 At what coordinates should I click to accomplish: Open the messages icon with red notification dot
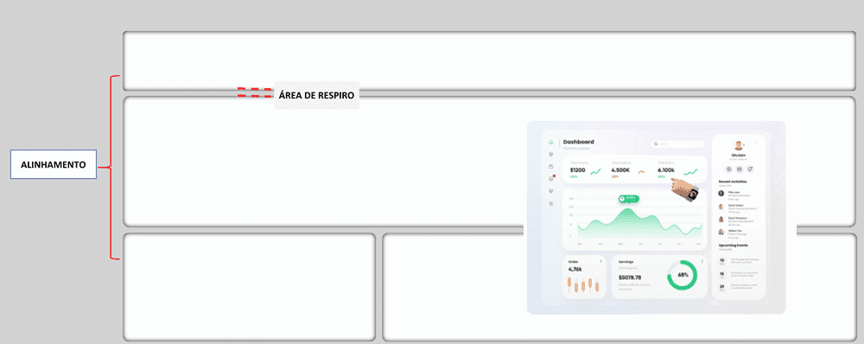tap(551, 178)
